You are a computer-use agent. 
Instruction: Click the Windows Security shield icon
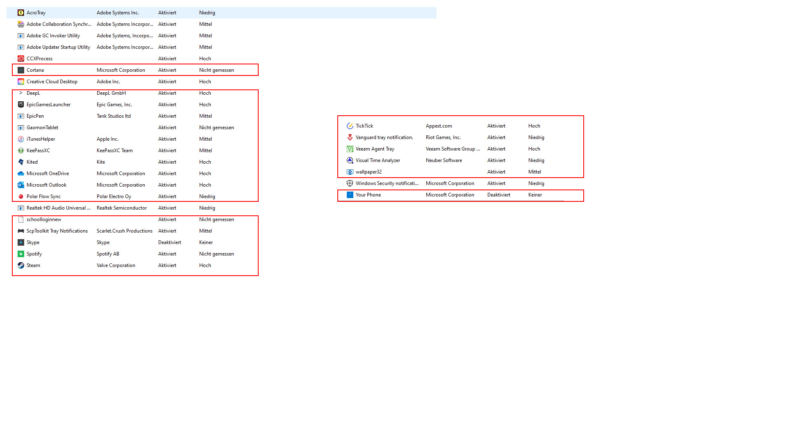coord(350,183)
